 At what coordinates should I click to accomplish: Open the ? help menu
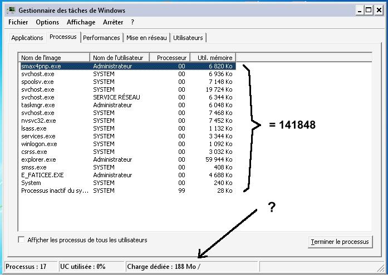[x=132, y=22]
